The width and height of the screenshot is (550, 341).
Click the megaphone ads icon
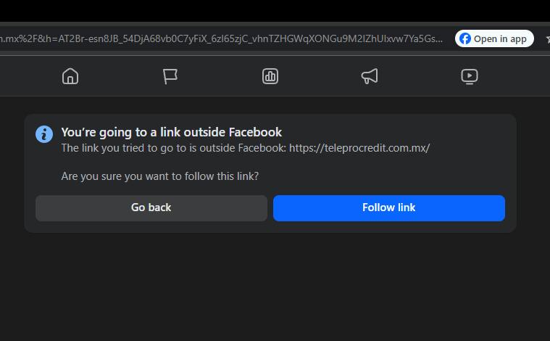(x=370, y=76)
